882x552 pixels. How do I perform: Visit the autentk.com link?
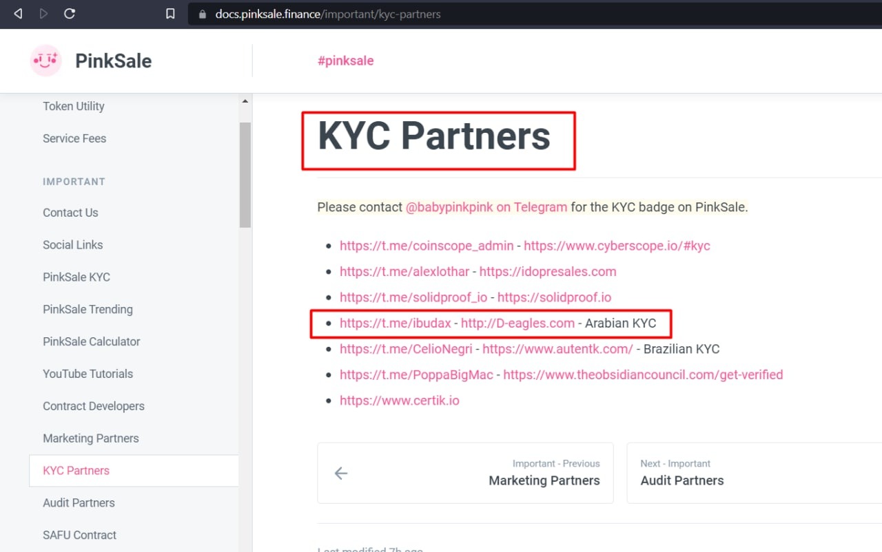coord(557,349)
